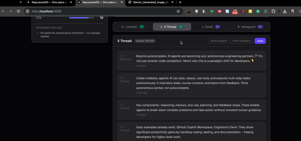301x141 pixels.
Task: Select the X Thread platform tab
Action: (x=172, y=27)
